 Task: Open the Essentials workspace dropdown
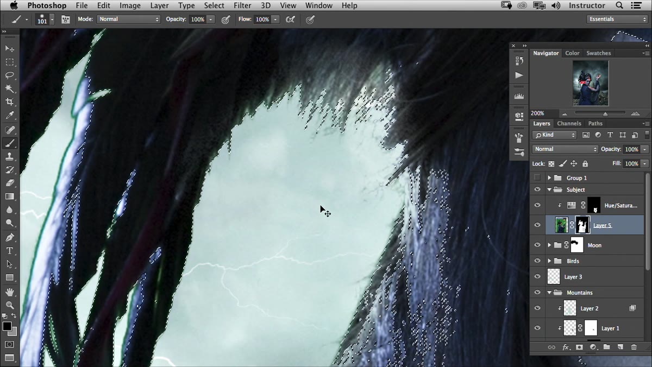[617, 19]
